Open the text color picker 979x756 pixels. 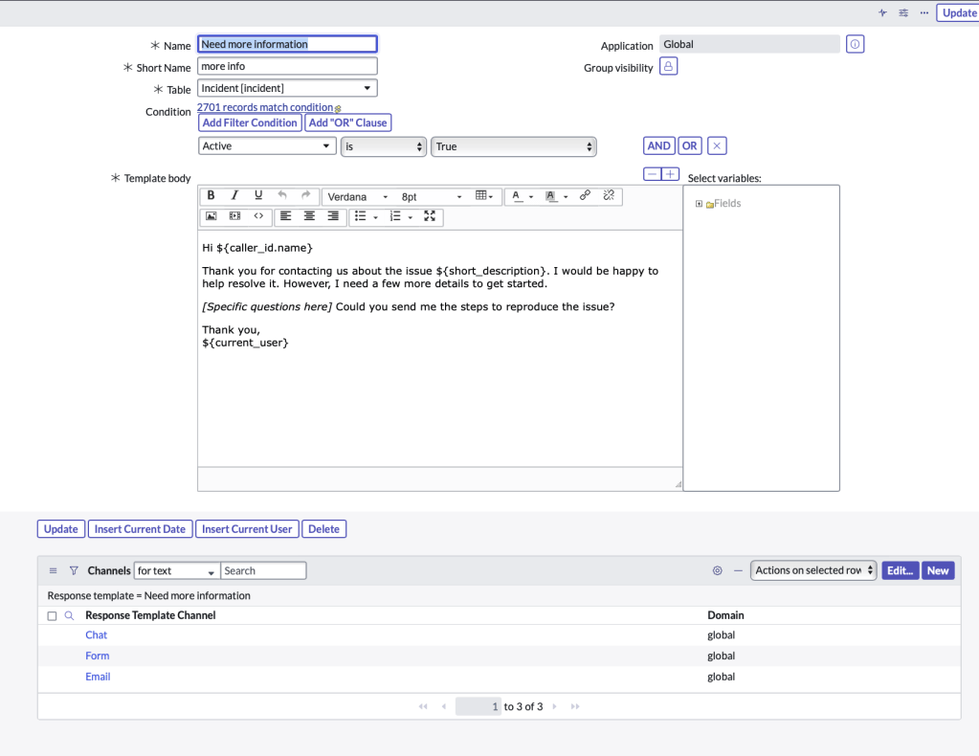518,196
